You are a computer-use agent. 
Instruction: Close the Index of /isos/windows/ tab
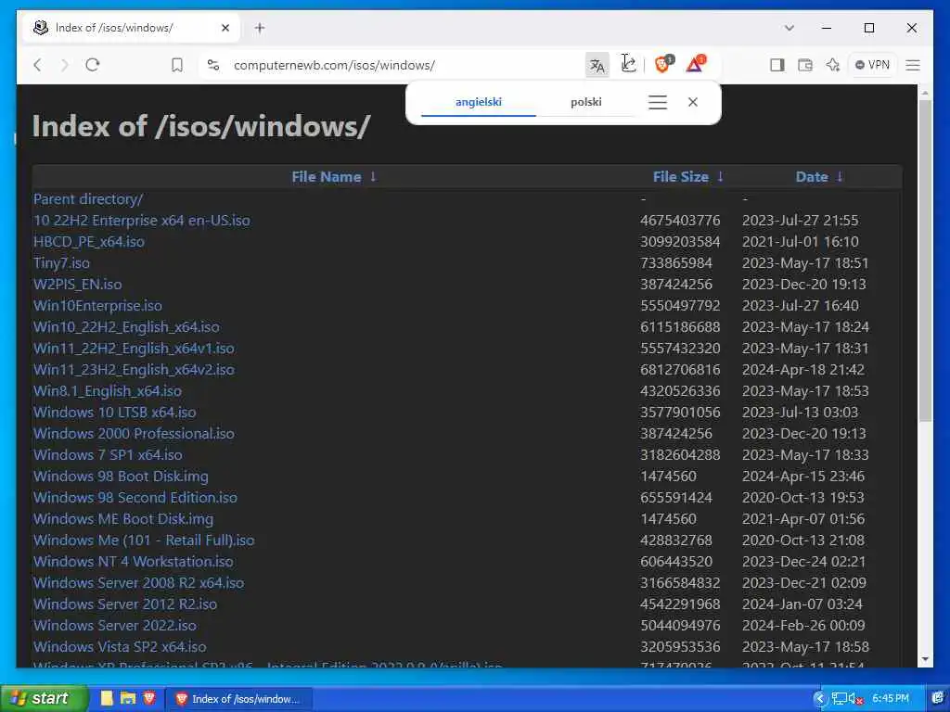coord(225,28)
